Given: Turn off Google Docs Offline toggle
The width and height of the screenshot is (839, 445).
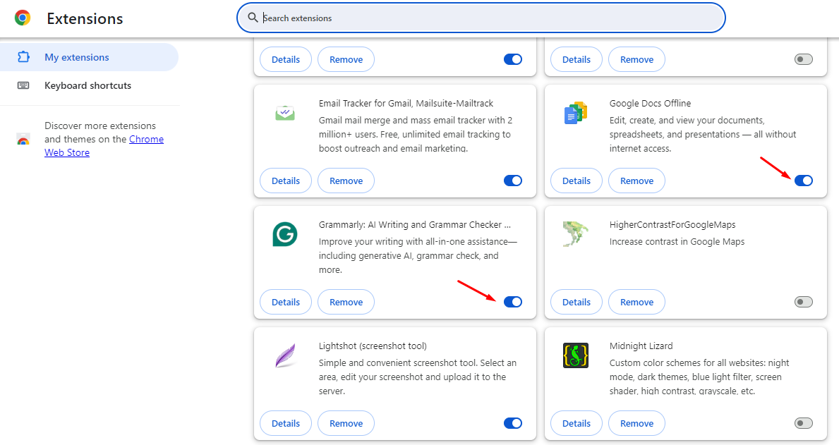Looking at the screenshot, I should 803,181.
